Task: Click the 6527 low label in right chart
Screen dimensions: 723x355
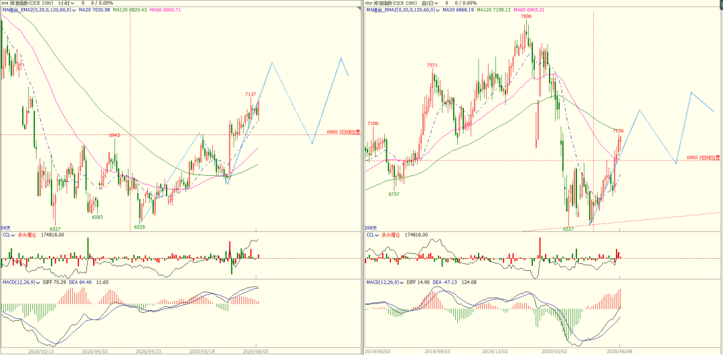Action: point(568,229)
